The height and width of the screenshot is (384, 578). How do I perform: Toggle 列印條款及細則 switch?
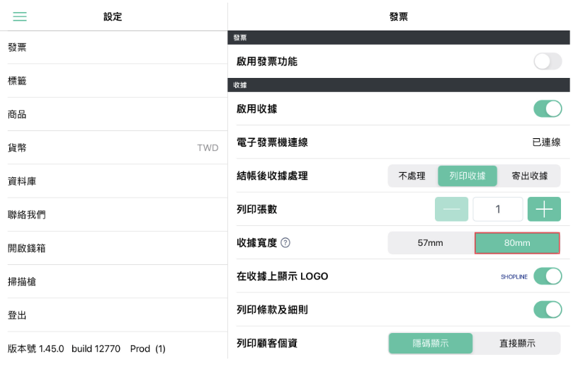tap(548, 310)
